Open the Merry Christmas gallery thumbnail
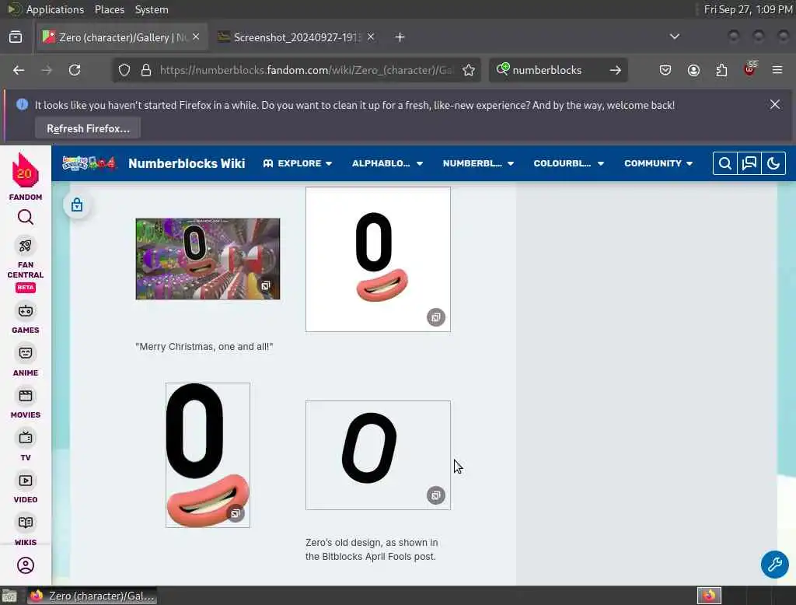Image resolution: width=796 pixels, height=605 pixels. [x=208, y=259]
